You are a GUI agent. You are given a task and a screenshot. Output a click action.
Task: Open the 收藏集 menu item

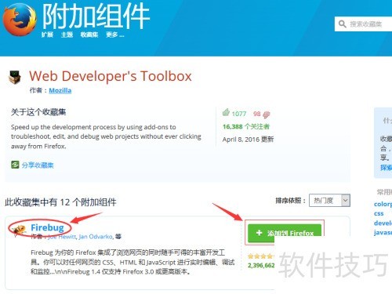click(x=89, y=34)
